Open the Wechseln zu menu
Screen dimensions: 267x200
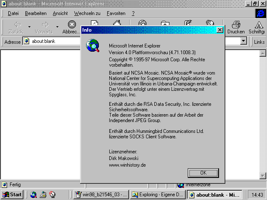(87, 13)
